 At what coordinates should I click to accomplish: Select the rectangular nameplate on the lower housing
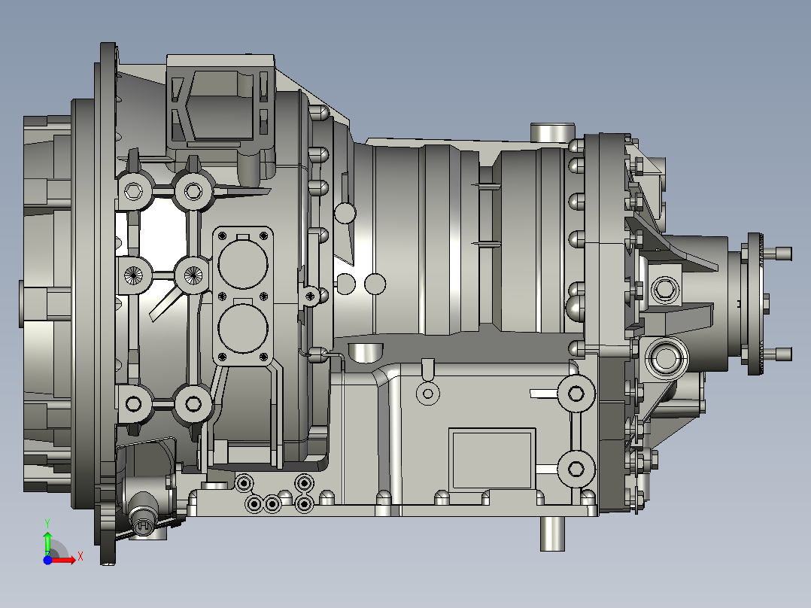point(492,460)
